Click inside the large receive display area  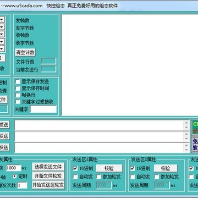[130, 65]
